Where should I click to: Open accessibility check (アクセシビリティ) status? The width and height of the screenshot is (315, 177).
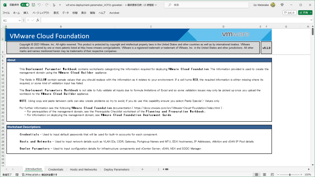coord(40,175)
